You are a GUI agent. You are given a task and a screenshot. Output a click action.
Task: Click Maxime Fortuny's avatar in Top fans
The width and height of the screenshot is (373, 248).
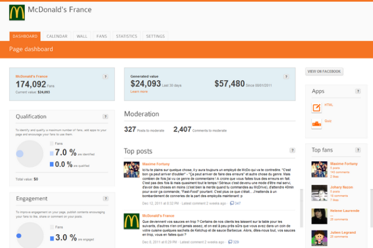click(320, 169)
